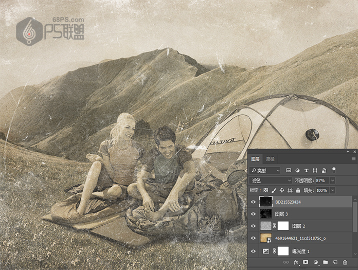Switch to the 路径 tab
The width and height of the screenshot is (358, 270).
pyautogui.click(x=271, y=159)
